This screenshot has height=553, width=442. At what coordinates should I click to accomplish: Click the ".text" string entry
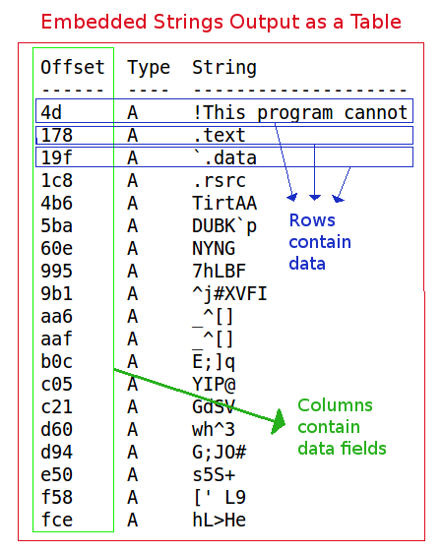tap(220, 136)
